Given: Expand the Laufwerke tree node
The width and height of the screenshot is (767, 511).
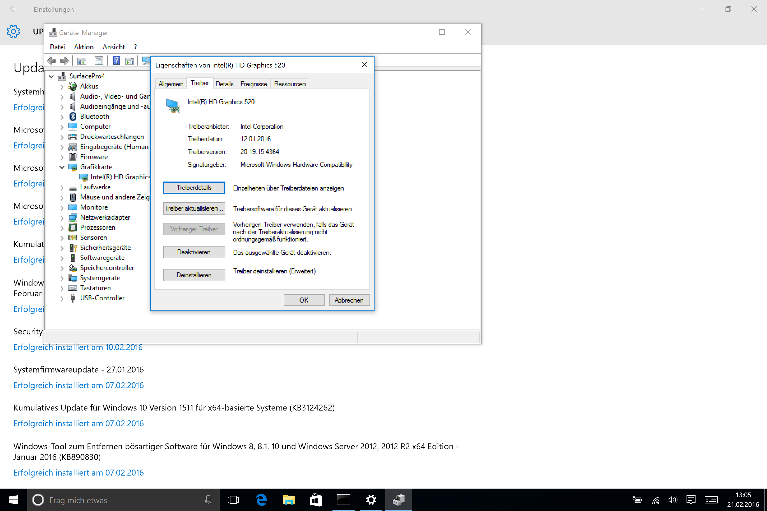Looking at the screenshot, I should pyautogui.click(x=62, y=187).
